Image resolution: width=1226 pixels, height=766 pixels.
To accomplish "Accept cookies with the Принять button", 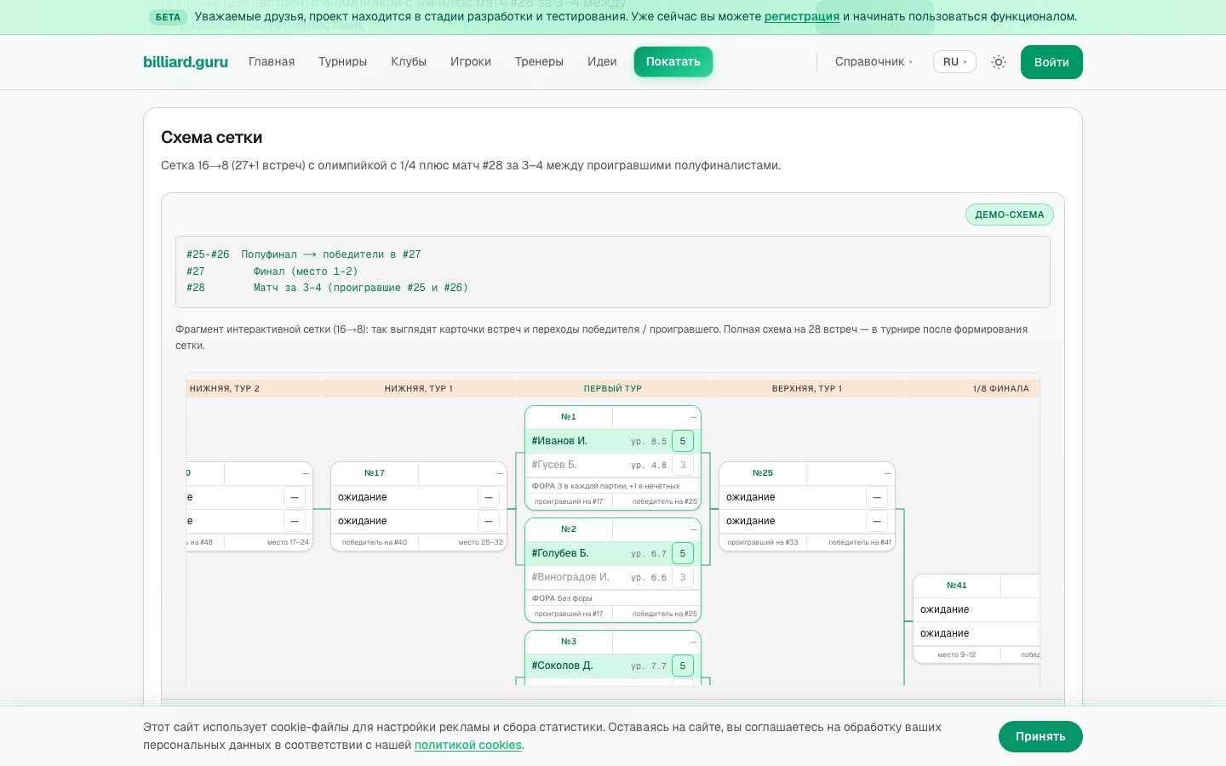I will 1040,736.
